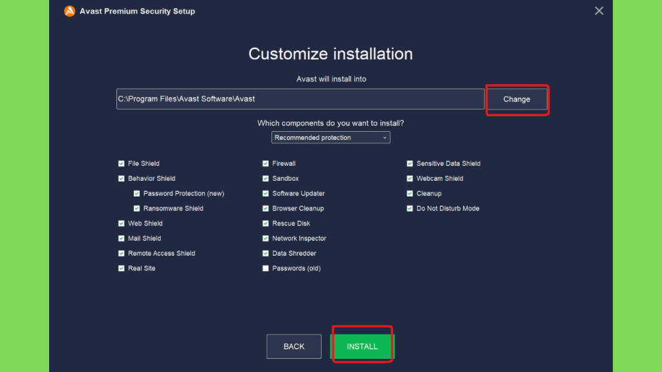The image size is (662, 372).
Task: Uncheck Ransomware Shield
Action: pyautogui.click(x=136, y=209)
